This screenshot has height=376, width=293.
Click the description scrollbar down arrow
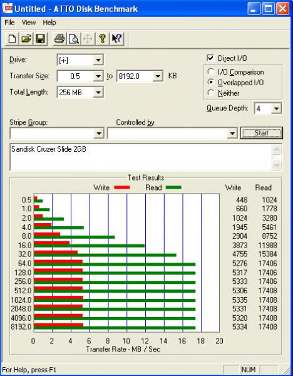click(x=277, y=165)
